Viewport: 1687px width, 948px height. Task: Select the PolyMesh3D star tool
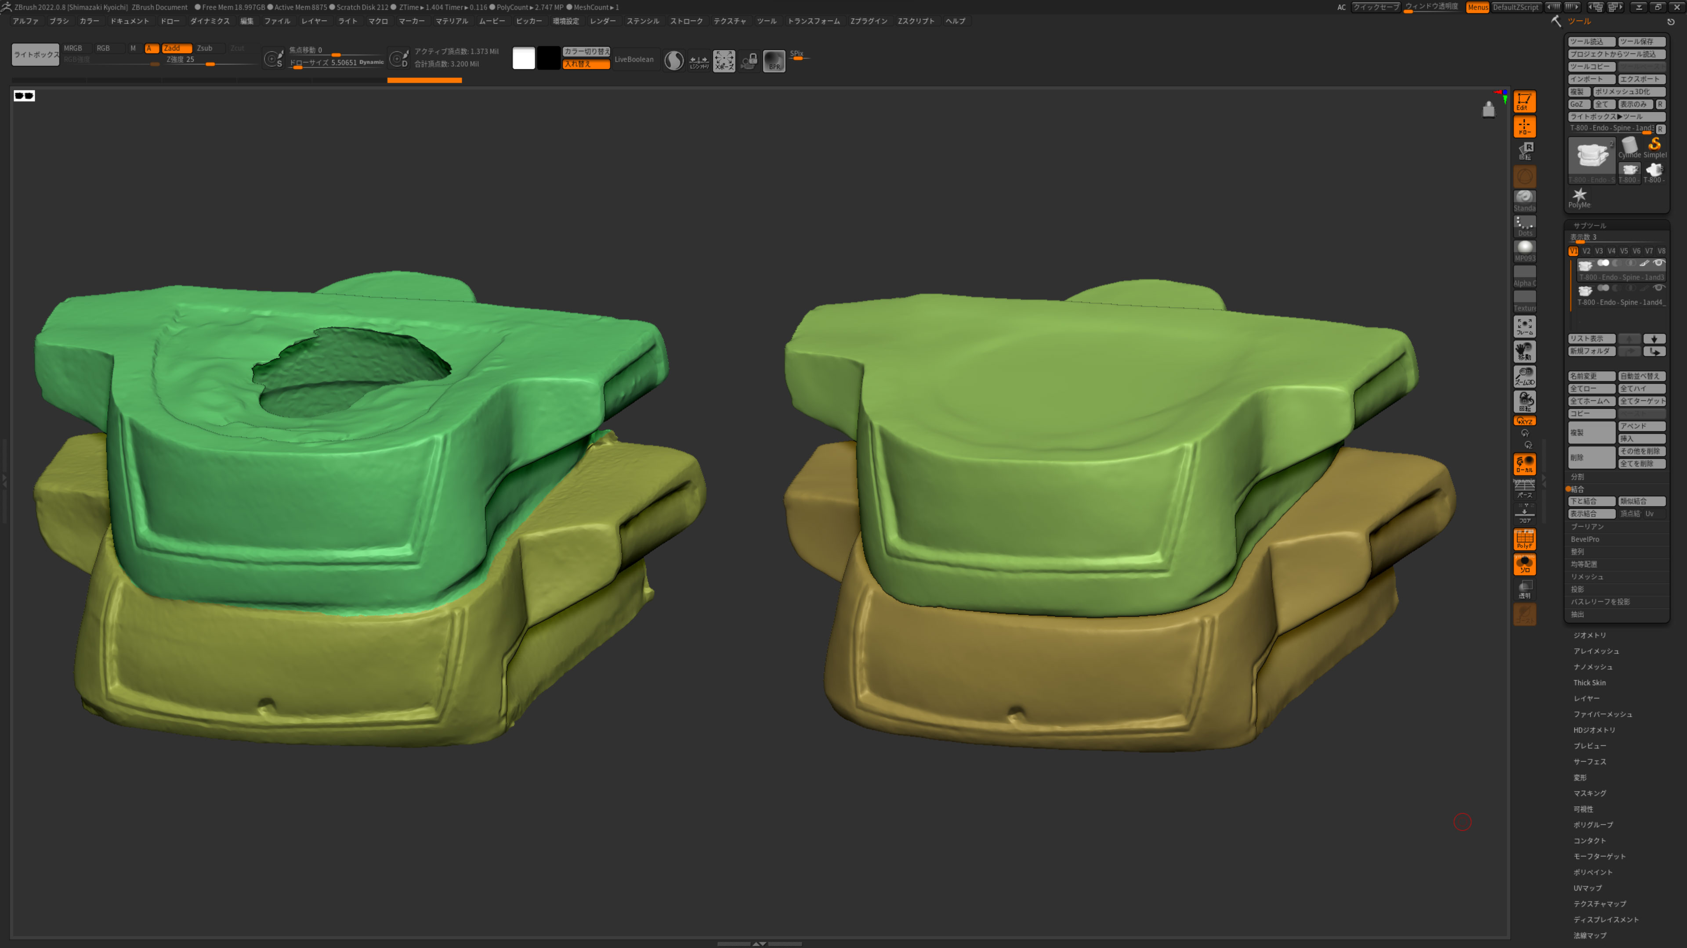1579,198
